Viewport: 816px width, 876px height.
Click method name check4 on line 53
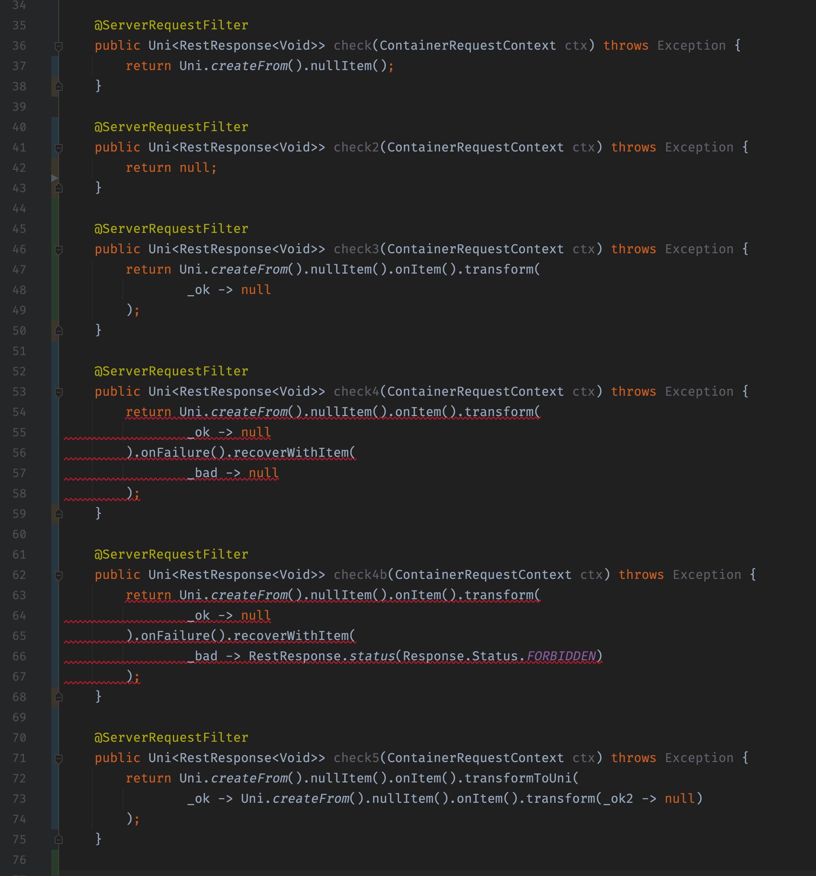tap(356, 392)
